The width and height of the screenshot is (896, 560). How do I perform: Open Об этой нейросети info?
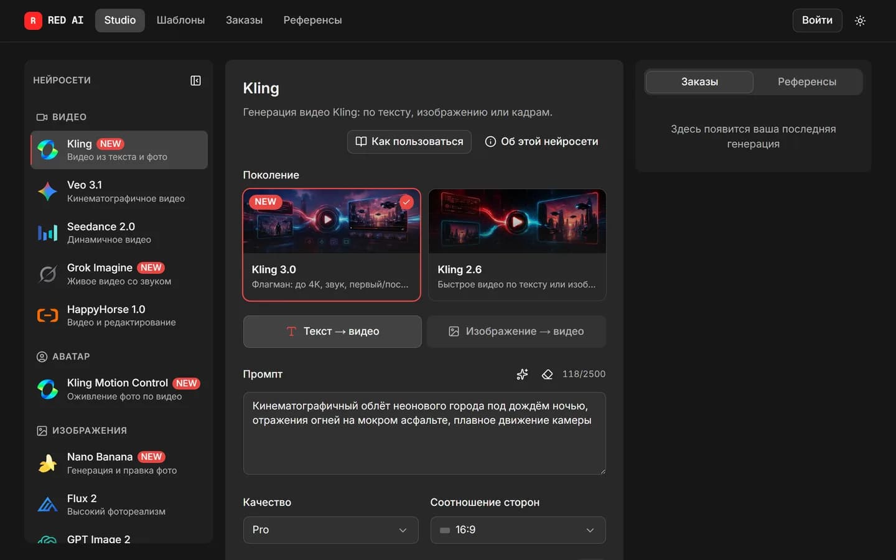tap(541, 141)
